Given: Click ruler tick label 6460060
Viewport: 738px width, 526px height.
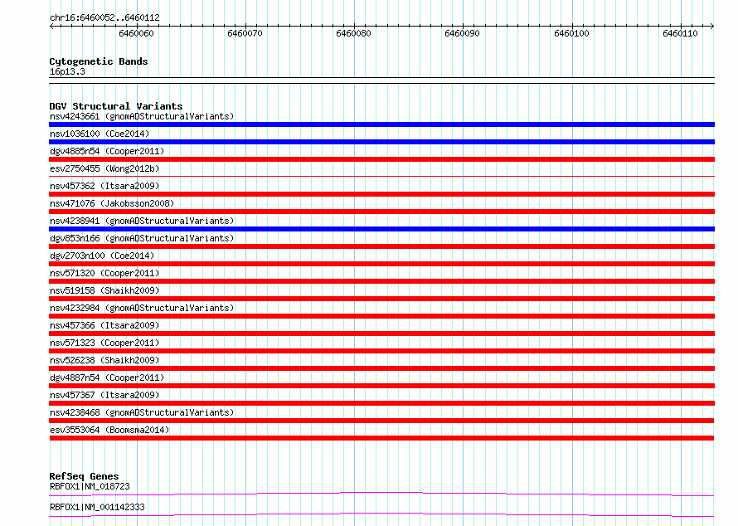Looking at the screenshot, I should pos(136,33).
